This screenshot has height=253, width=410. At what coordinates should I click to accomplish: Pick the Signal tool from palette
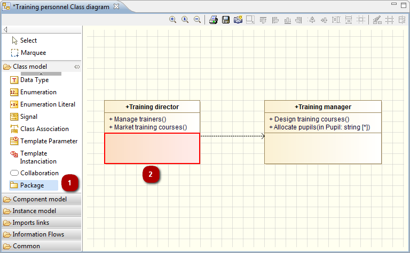(x=29, y=117)
